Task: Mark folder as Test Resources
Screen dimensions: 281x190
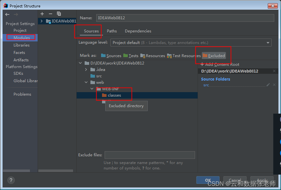Action: tap(184, 56)
